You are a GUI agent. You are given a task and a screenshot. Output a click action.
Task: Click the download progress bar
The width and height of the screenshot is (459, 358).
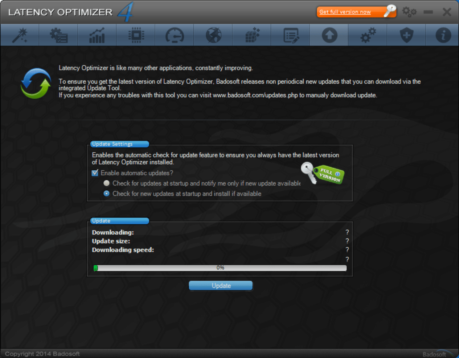click(220, 268)
